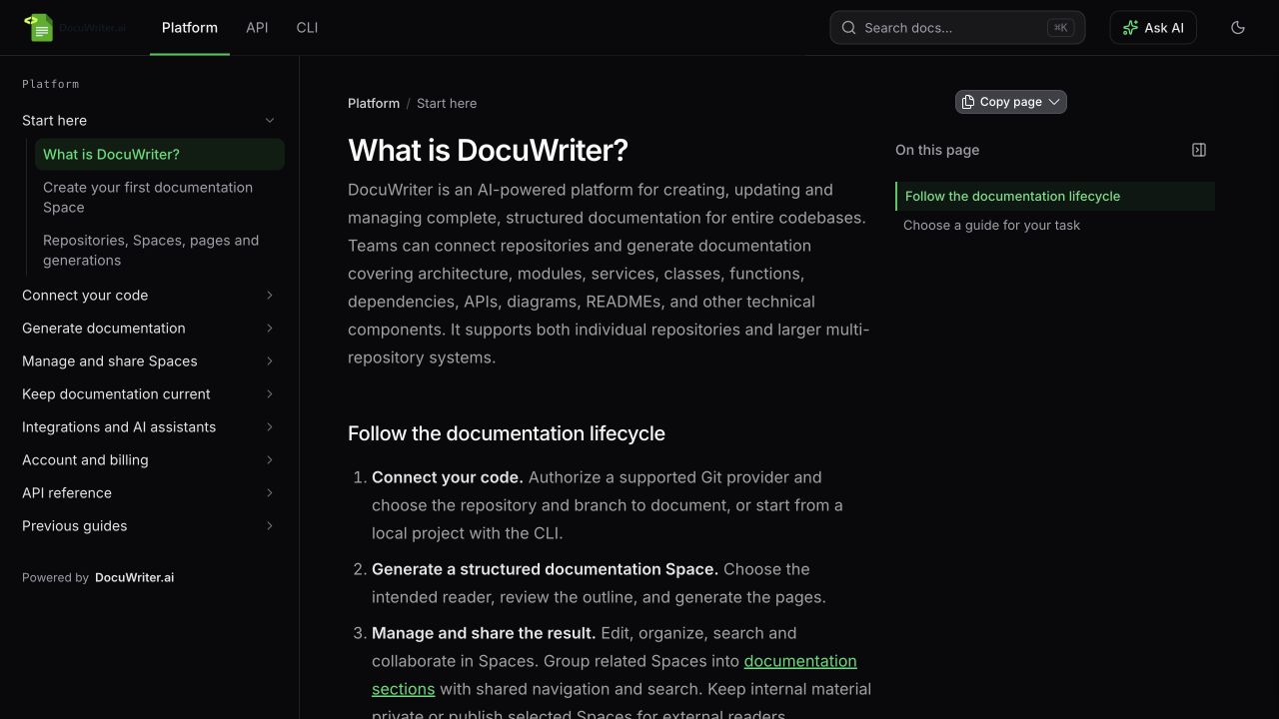The image size is (1279, 719).
Task: Click Integrations and AI assistants label
Action: click(119, 427)
